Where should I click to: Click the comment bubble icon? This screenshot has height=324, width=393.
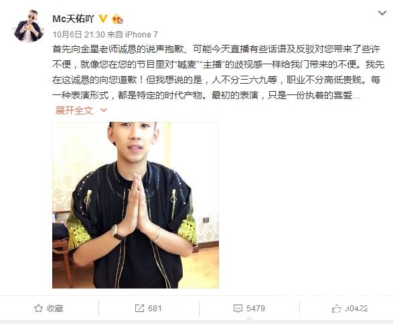point(238,308)
